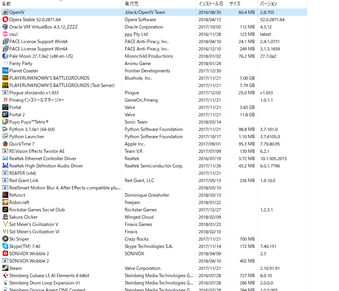
Task: Click publisher Moonchild Productions
Action: (x=149, y=56)
